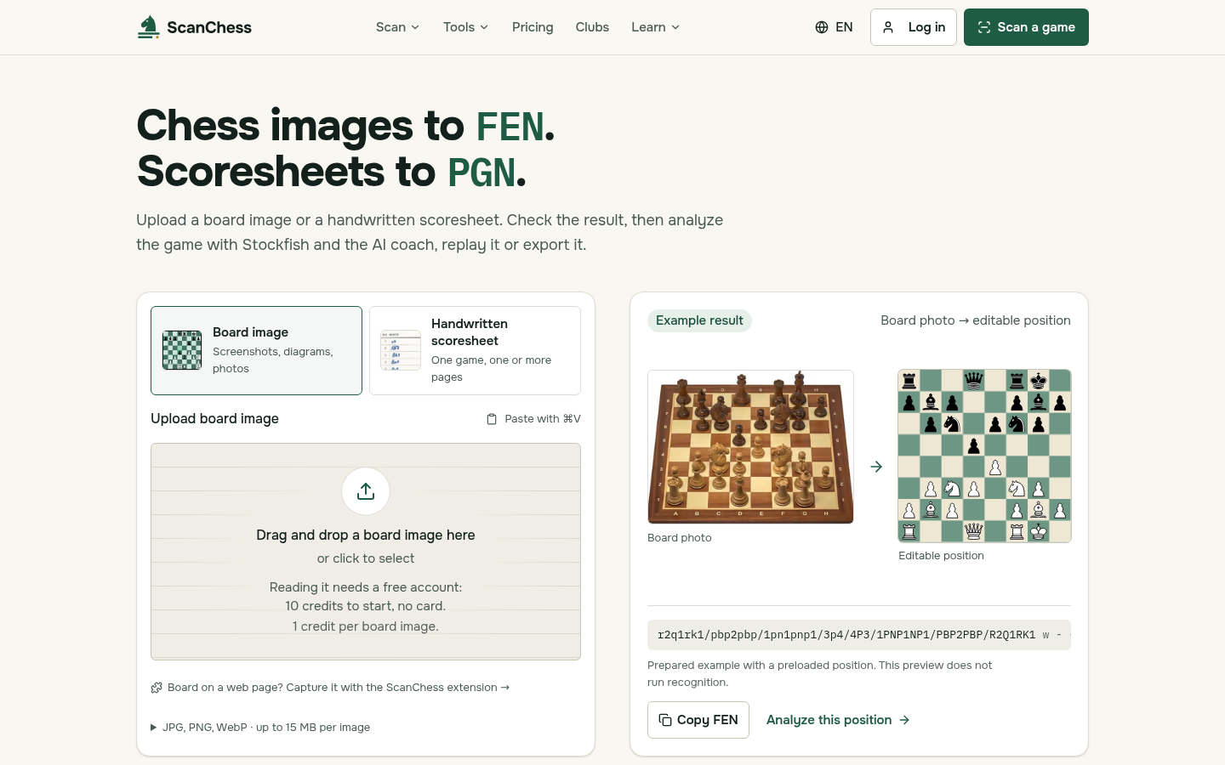Click the Log in button
Image resolution: width=1225 pixels, height=765 pixels.
pyautogui.click(x=914, y=27)
